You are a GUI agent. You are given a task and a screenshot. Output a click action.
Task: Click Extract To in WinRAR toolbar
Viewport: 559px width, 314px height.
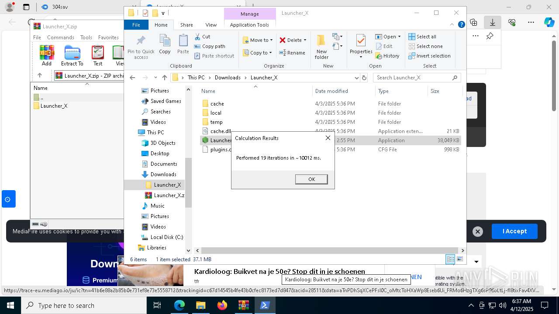(72, 55)
